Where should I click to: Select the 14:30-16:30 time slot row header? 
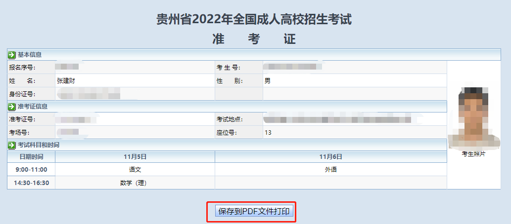[x=31, y=183]
